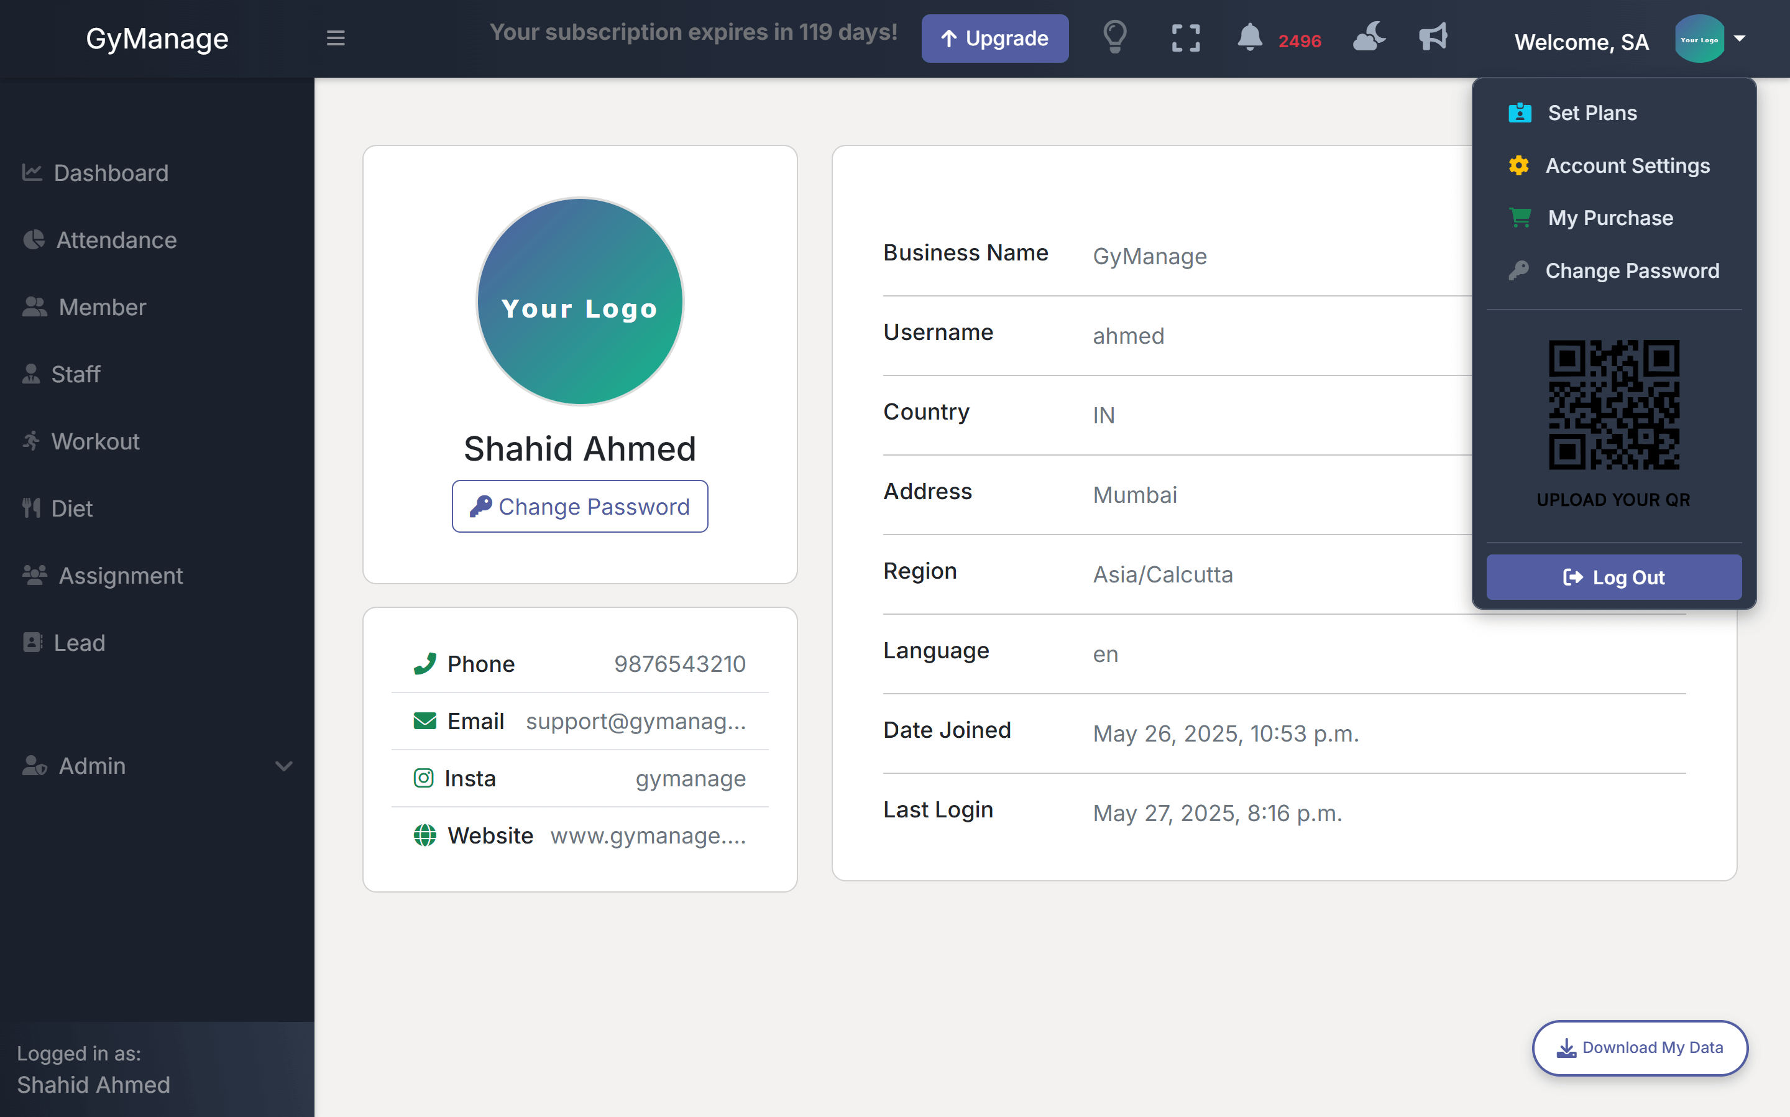The height and width of the screenshot is (1117, 1790).
Task: Click the lightbulb tips icon
Action: 1115,37
